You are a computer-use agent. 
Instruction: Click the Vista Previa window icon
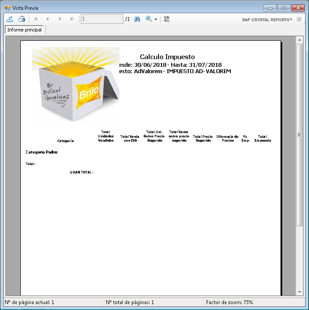(x=7, y=8)
